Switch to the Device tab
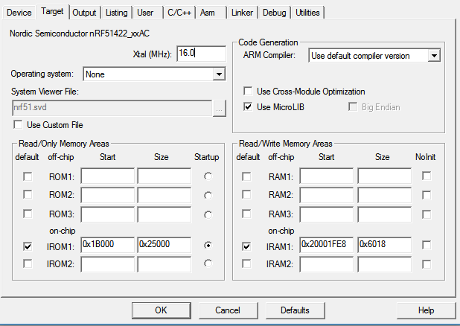The image size is (460, 326). point(19,13)
